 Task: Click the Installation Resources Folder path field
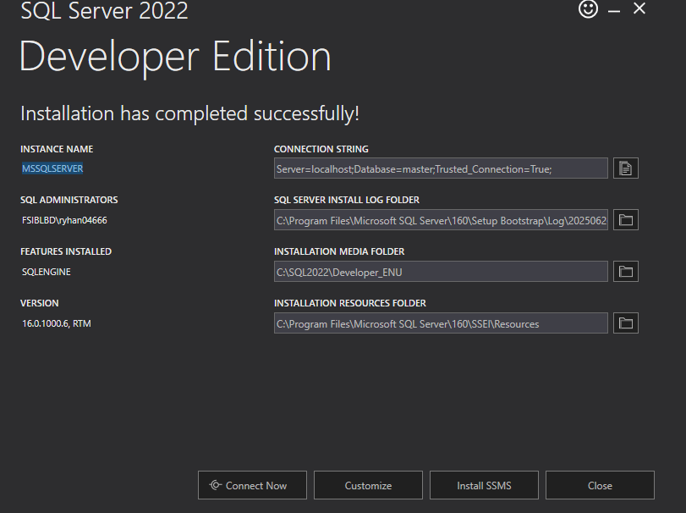click(x=441, y=323)
